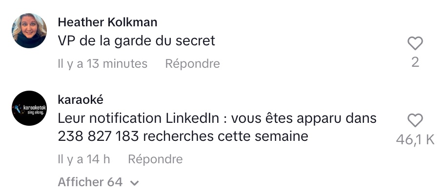Like Heather Kolkman's comment with the heart
The height and width of the screenshot is (193, 447).
[415, 43]
